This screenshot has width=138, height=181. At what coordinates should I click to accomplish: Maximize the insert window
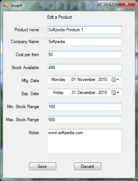tap(113, 4)
